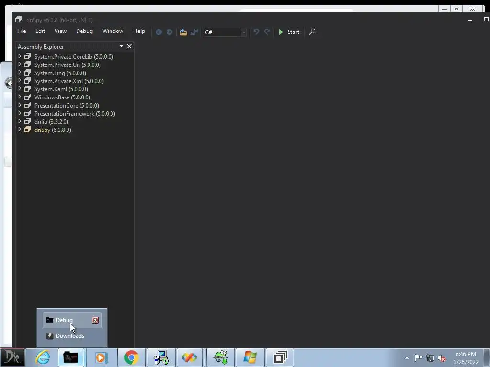Screen dimensions: 490x367
Task: Expand the System.Linq node
Action: (20, 73)
